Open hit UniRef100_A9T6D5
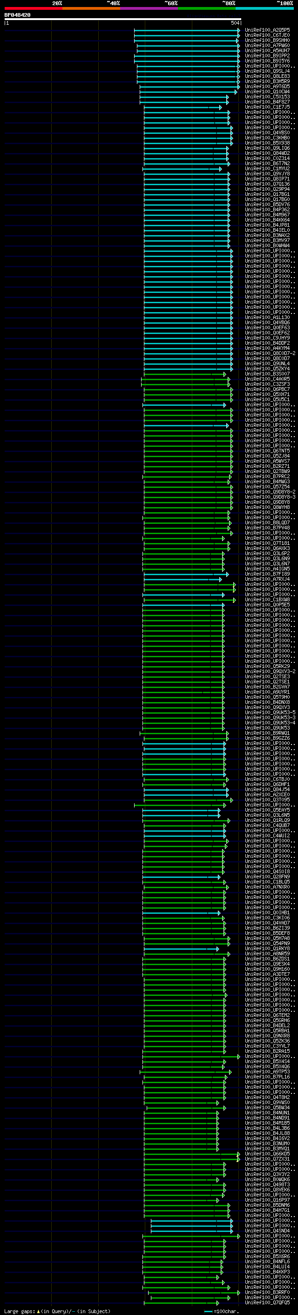The height and width of the screenshot is (1315, 298). click(x=267, y=86)
